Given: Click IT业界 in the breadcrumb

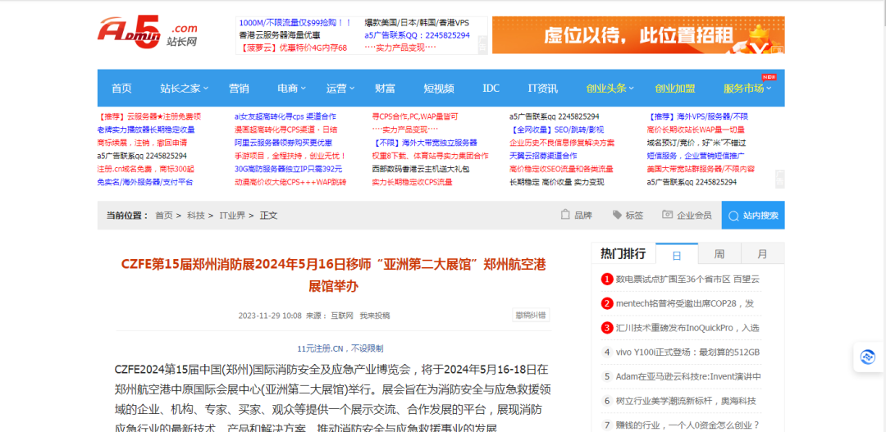Looking at the screenshot, I should (232, 216).
